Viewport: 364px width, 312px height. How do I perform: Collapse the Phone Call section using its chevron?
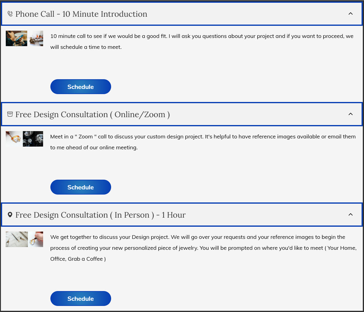pyautogui.click(x=350, y=14)
